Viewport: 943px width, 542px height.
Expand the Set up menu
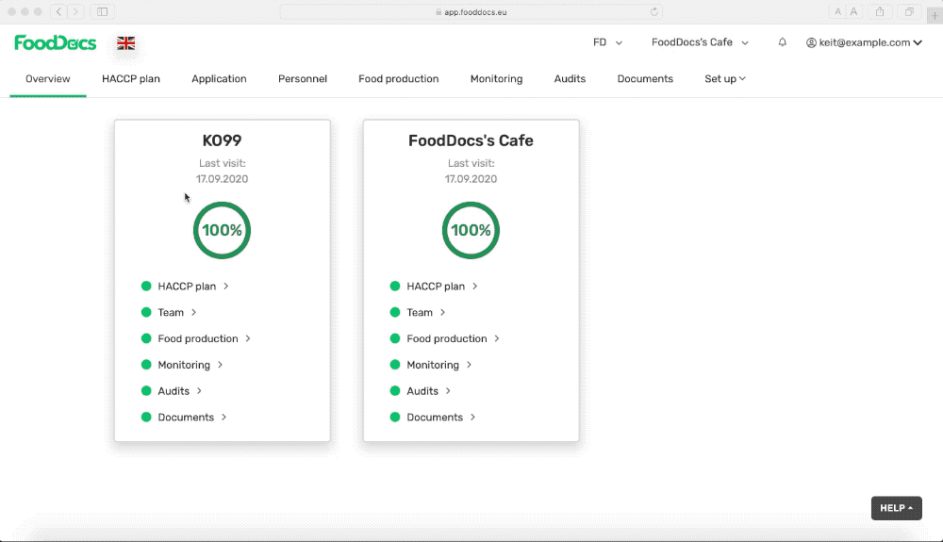click(724, 79)
